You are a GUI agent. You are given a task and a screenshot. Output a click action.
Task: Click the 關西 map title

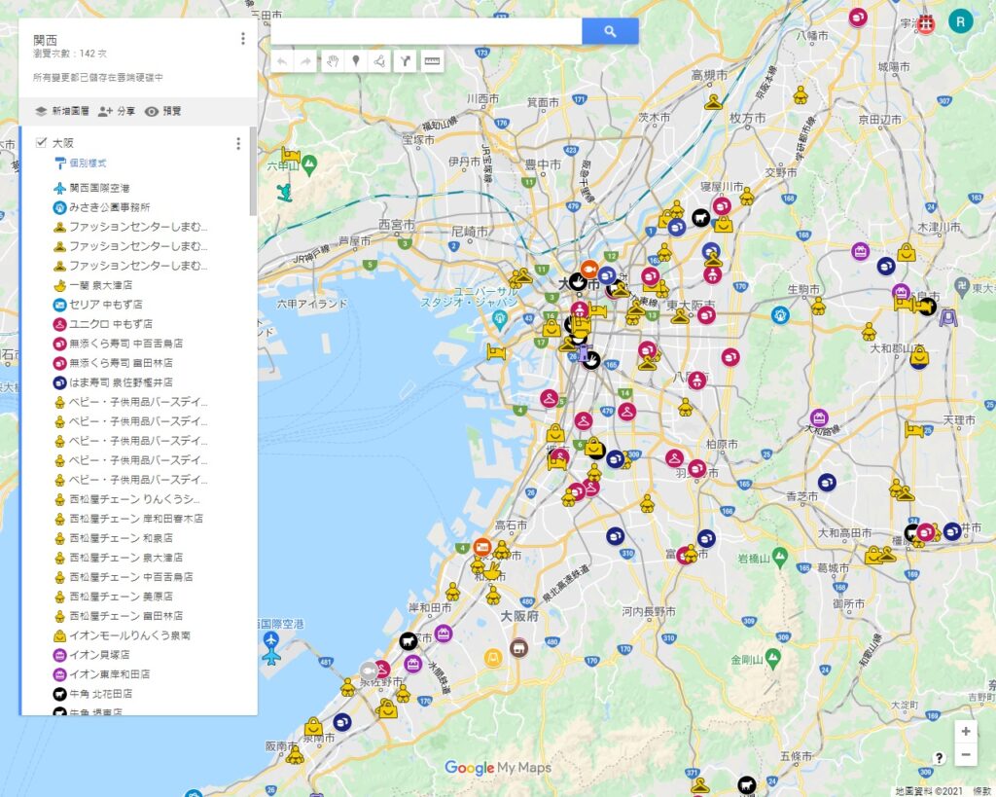pyautogui.click(x=45, y=40)
